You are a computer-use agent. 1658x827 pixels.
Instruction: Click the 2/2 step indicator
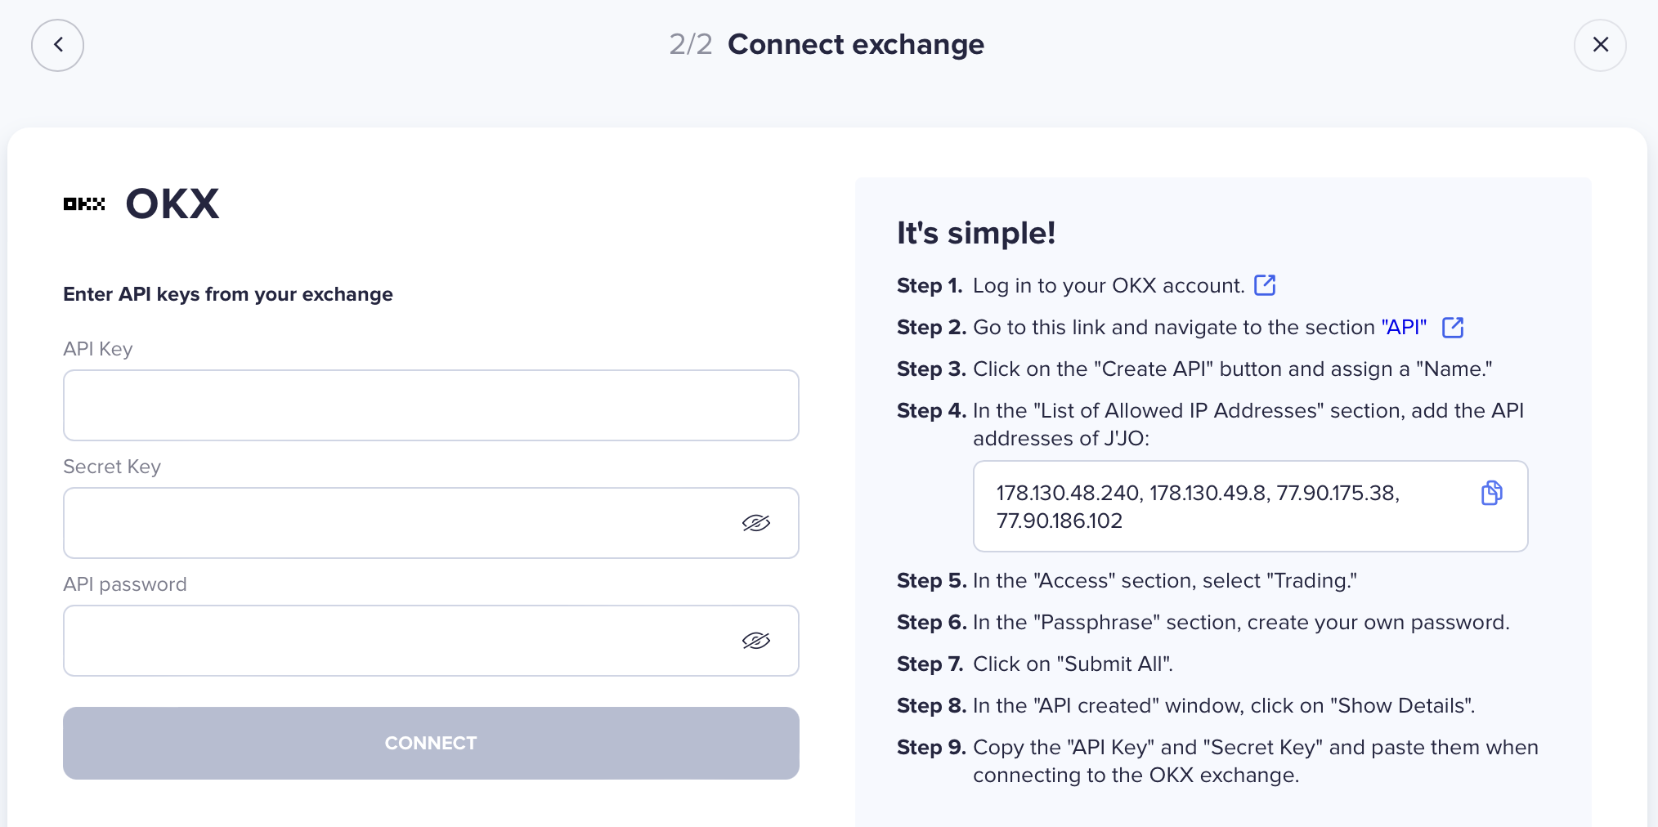[x=691, y=44]
